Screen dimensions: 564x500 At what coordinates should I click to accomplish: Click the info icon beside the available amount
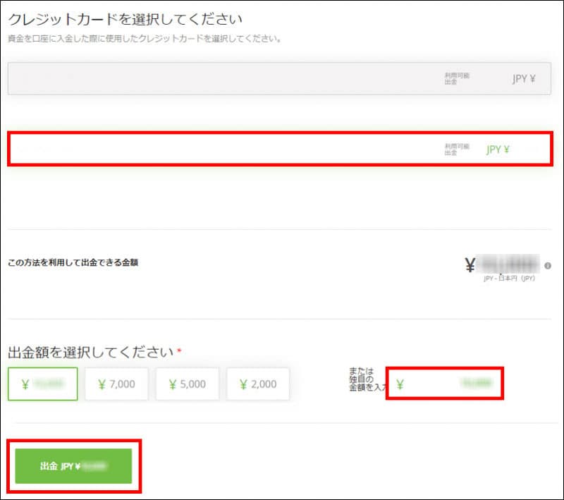pyautogui.click(x=548, y=266)
